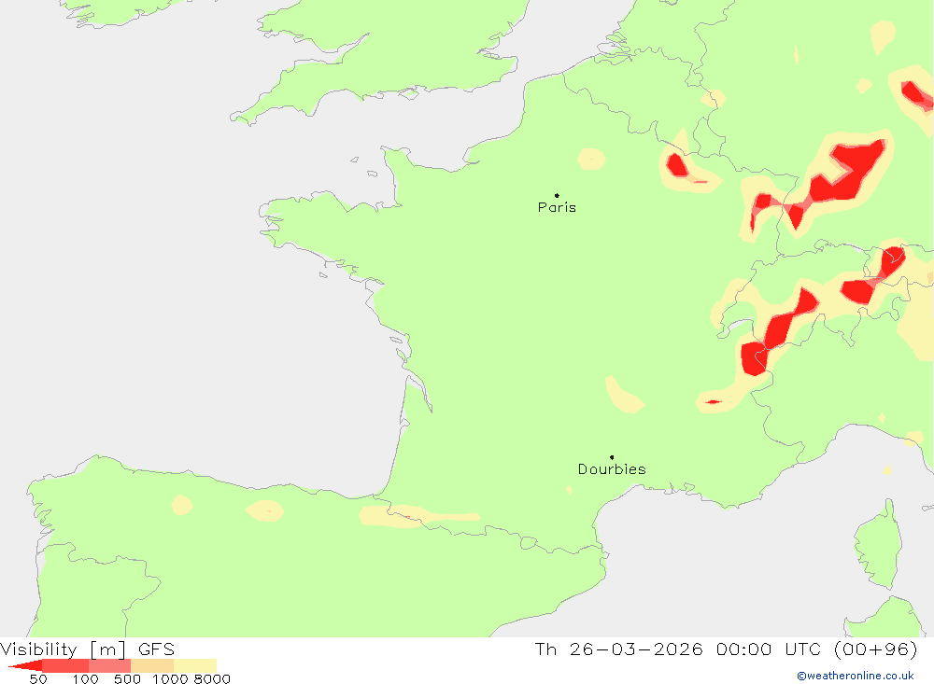Click the 100–500 legend color swatch
Viewport: 934px width, 684px height.
(x=109, y=665)
